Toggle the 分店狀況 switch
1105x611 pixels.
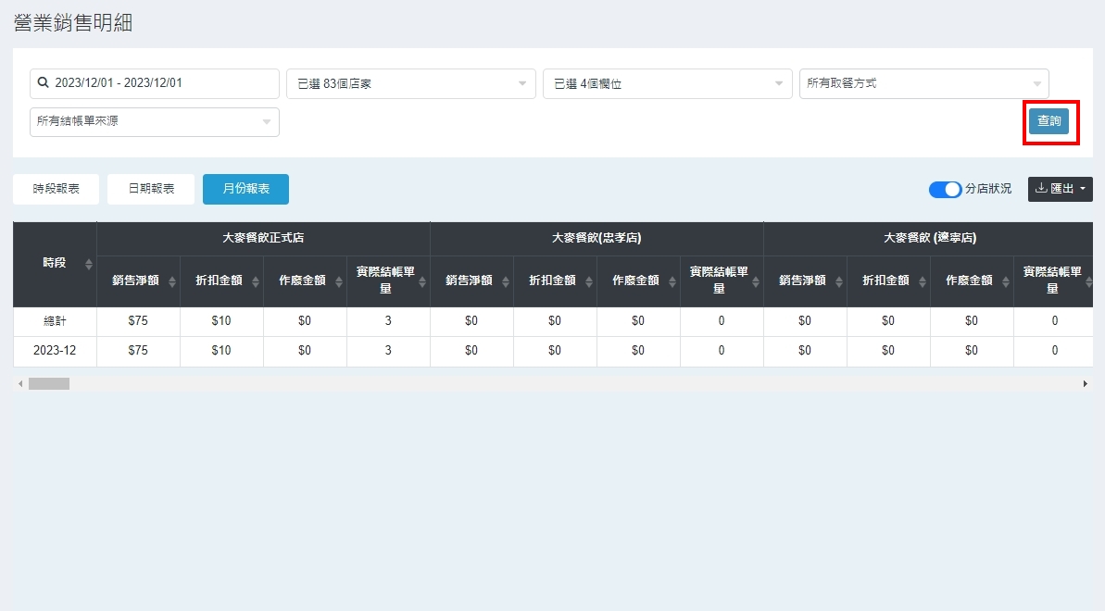(945, 189)
